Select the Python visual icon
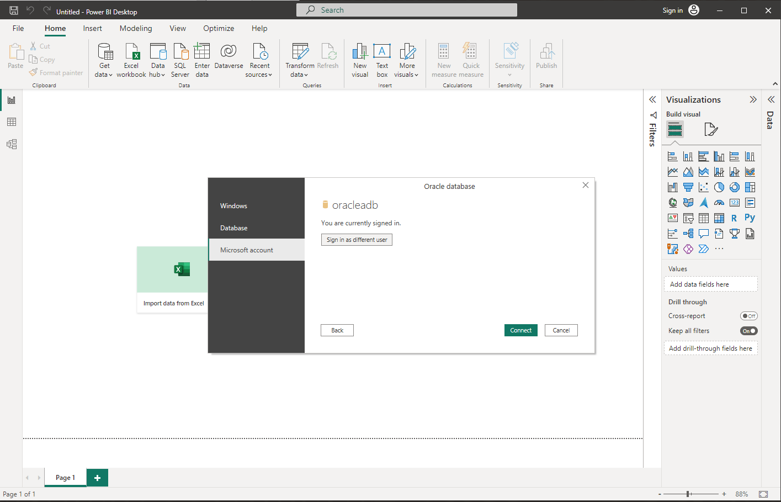This screenshot has height=502, width=781. point(750,218)
